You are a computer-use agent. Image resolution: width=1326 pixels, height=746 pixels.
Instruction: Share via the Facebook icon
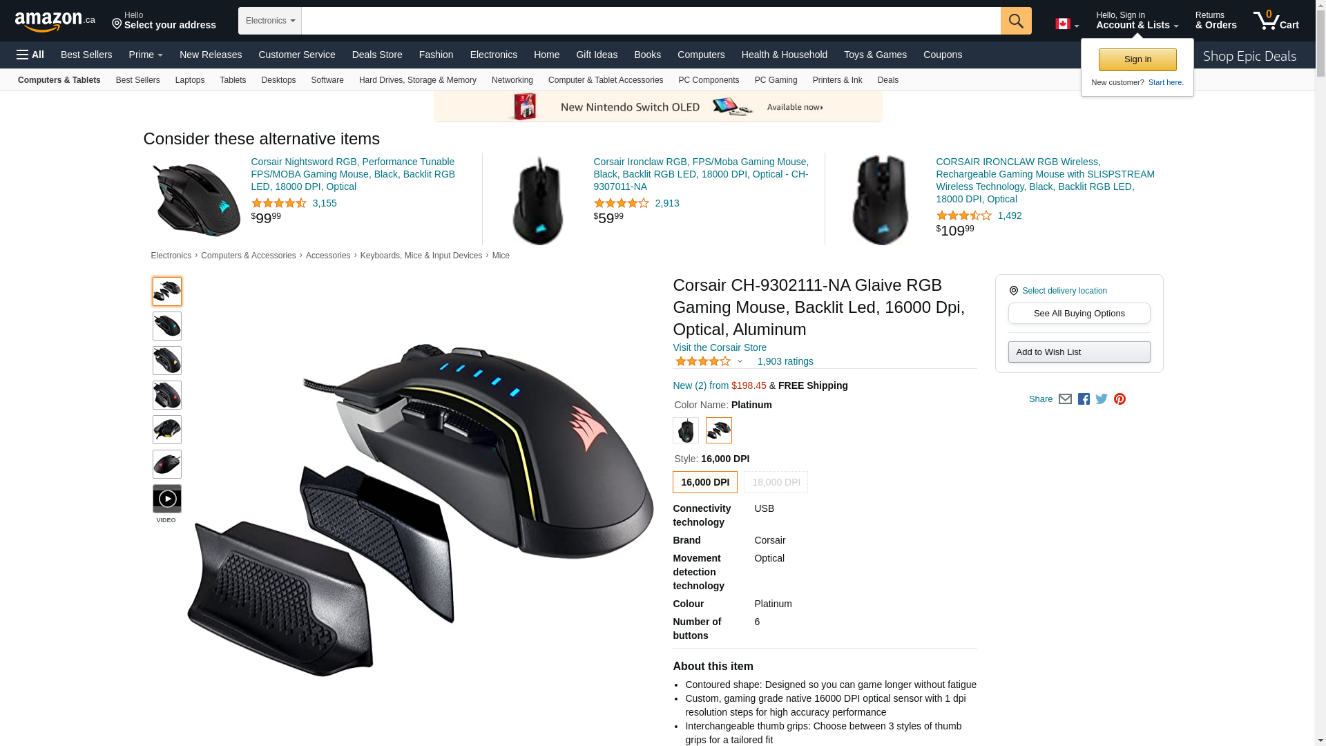[x=1084, y=399]
